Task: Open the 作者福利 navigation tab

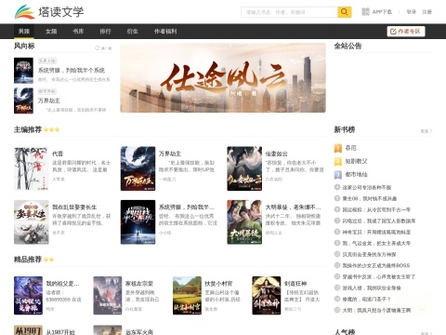Action: point(165,31)
